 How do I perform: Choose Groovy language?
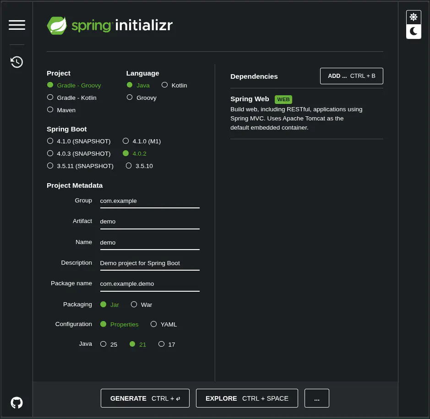142,98
